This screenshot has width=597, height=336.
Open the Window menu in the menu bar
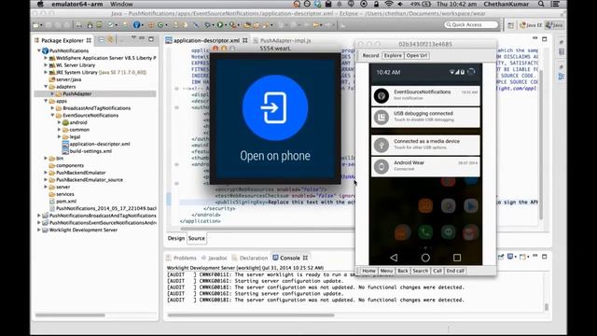click(121, 4)
